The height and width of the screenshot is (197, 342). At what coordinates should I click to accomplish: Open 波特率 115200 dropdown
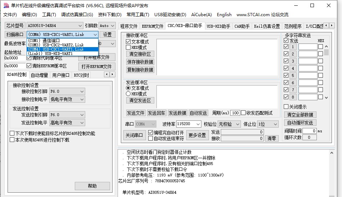click(x=188, y=124)
